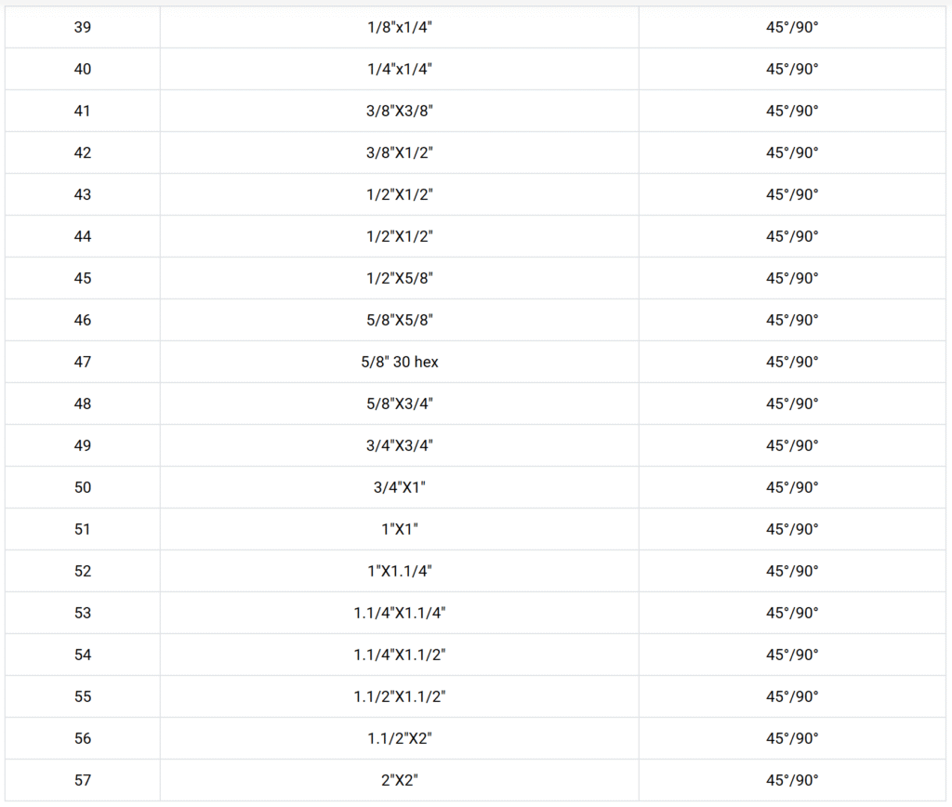Click the 1/4"x1/4" size entry
This screenshot has width=952, height=807.
click(400, 69)
